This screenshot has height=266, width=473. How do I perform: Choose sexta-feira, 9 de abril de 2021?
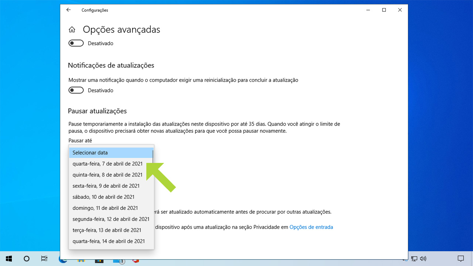[x=111, y=186]
